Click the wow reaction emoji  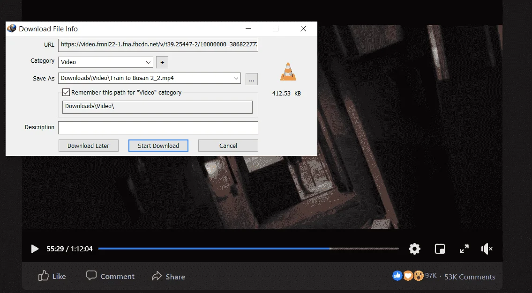click(x=419, y=276)
